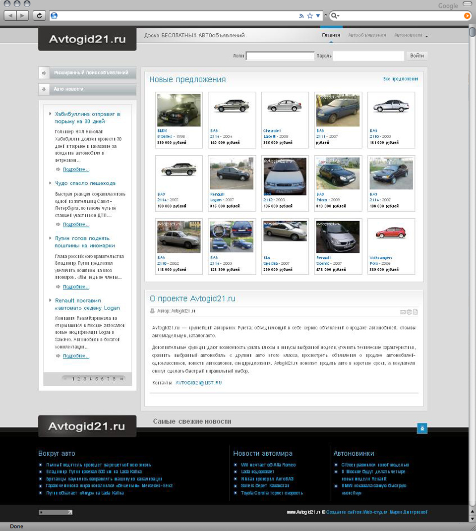Viewport: 476px width, 531px height.
Task: Bookmark page with the star icon
Action: (x=310, y=16)
